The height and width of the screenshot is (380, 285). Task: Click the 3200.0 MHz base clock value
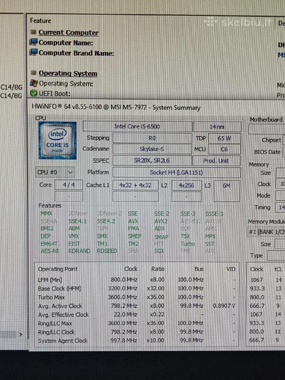pos(122,288)
